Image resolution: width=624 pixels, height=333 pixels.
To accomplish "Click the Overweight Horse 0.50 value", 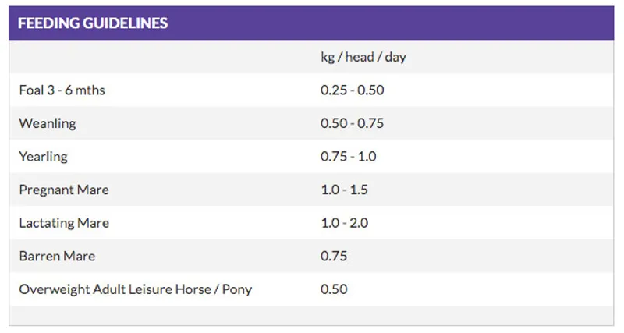I will pyautogui.click(x=334, y=289).
